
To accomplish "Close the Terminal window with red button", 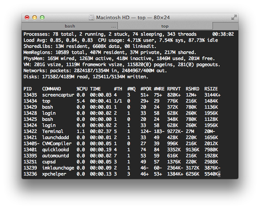I will [27, 18].
